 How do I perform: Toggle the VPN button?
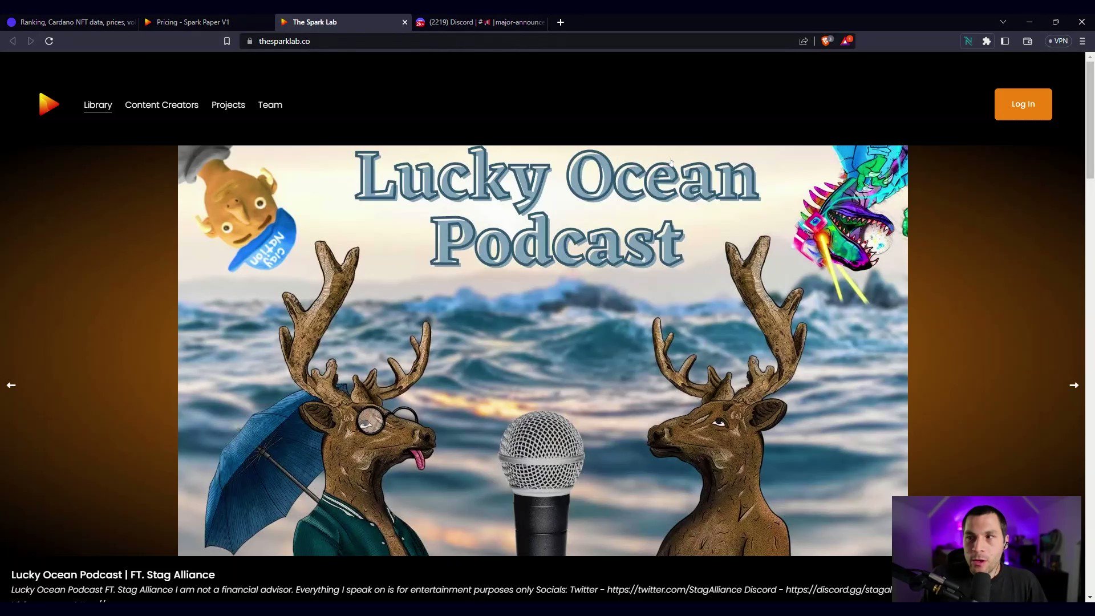1058,41
